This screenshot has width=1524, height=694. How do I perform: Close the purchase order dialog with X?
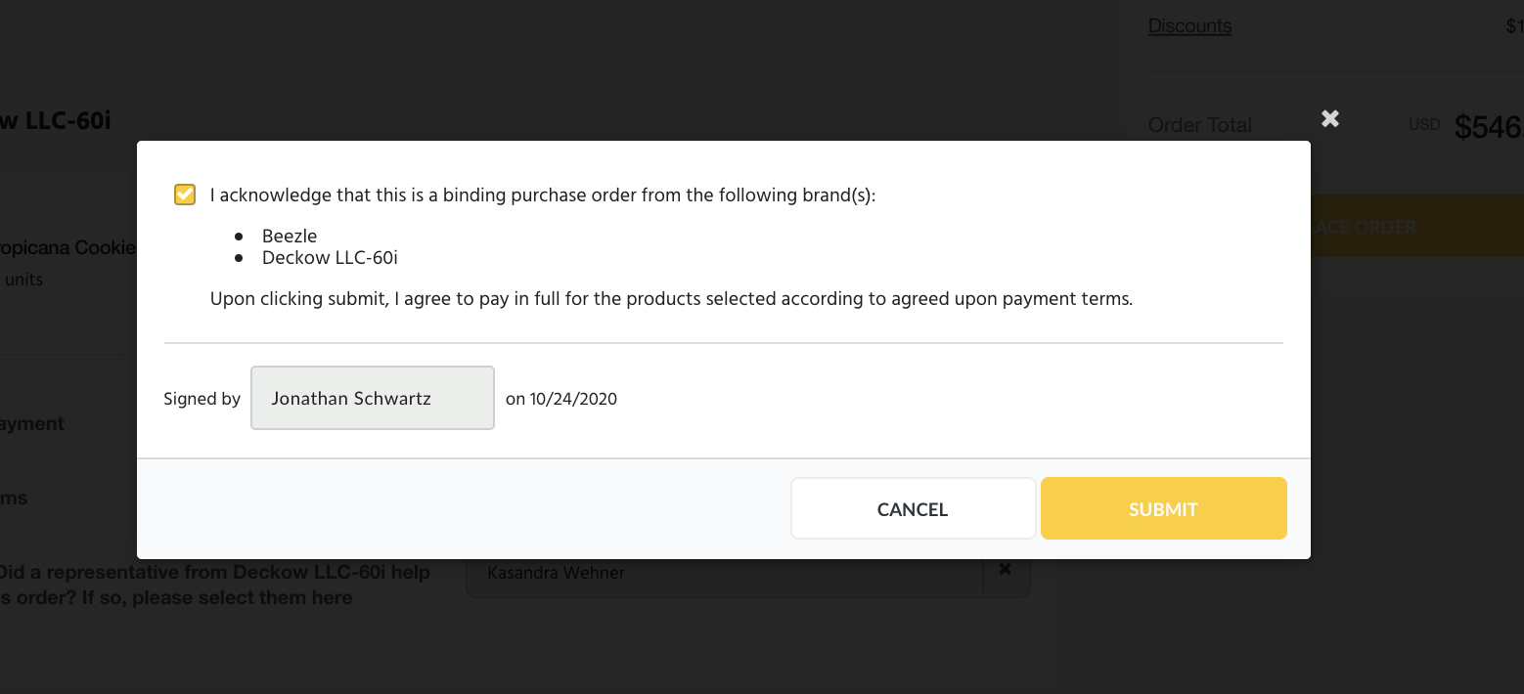point(1330,119)
